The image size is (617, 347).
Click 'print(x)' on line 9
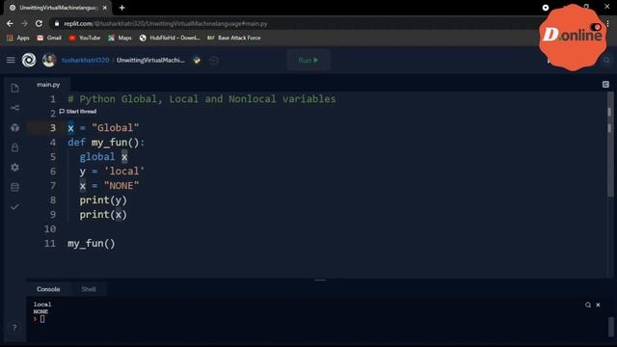click(x=103, y=215)
